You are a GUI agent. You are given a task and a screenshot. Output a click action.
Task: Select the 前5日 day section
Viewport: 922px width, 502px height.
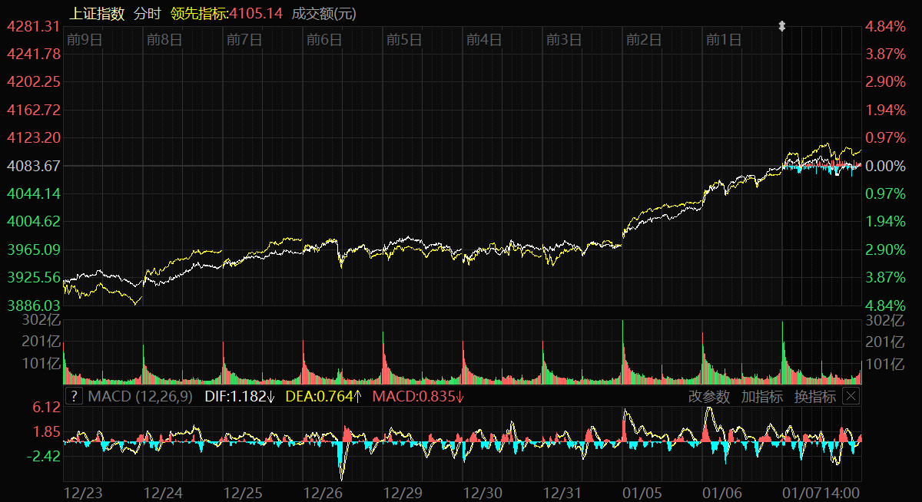click(x=404, y=40)
